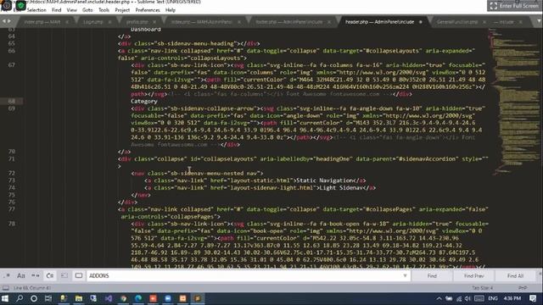Click Enter Full Screen button

(x=515, y=6)
